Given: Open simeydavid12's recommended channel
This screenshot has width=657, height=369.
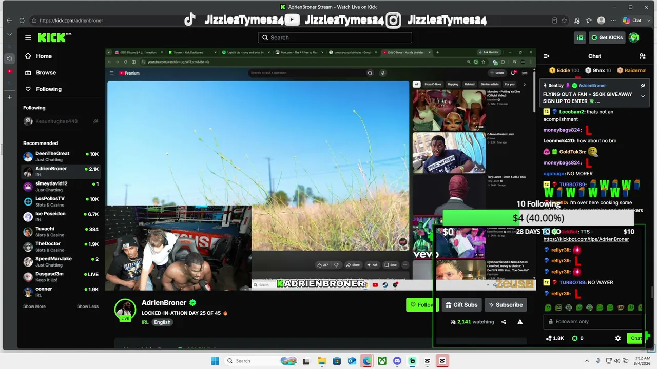Looking at the screenshot, I should click(x=61, y=187).
